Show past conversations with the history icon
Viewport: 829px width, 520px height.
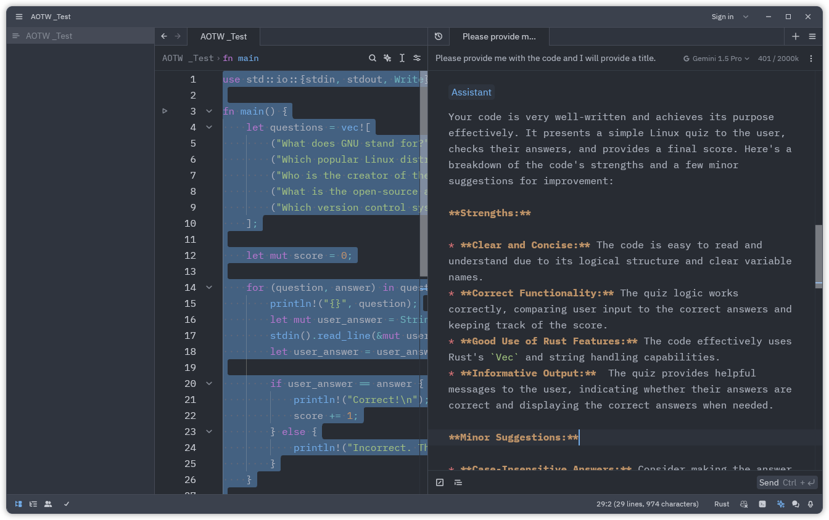tap(439, 36)
